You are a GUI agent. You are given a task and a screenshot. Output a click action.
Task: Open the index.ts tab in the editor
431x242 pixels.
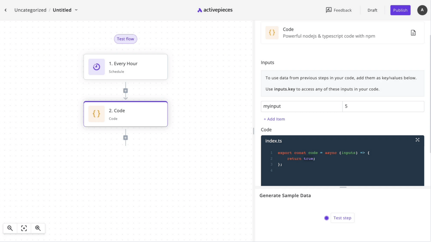click(x=274, y=141)
